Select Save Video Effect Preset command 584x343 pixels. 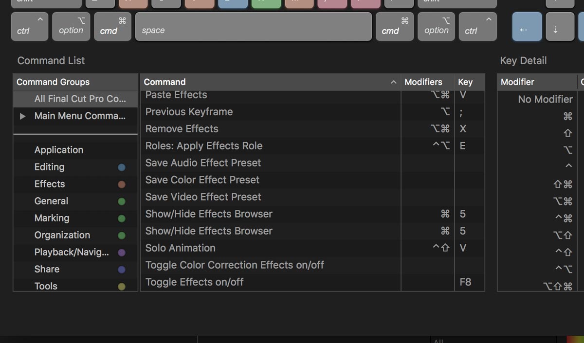point(312,197)
